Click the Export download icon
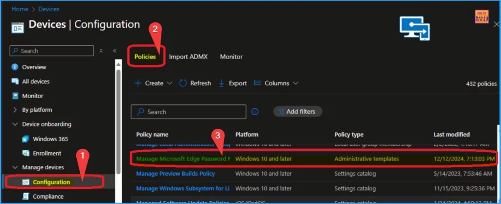Image resolution: width=501 pixels, height=204 pixels. click(x=222, y=83)
